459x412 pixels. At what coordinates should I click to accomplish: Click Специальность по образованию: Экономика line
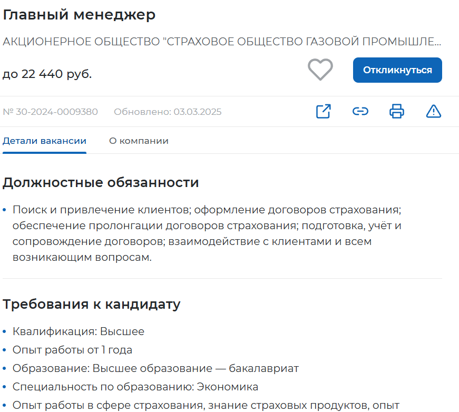[x=135, y=387]
